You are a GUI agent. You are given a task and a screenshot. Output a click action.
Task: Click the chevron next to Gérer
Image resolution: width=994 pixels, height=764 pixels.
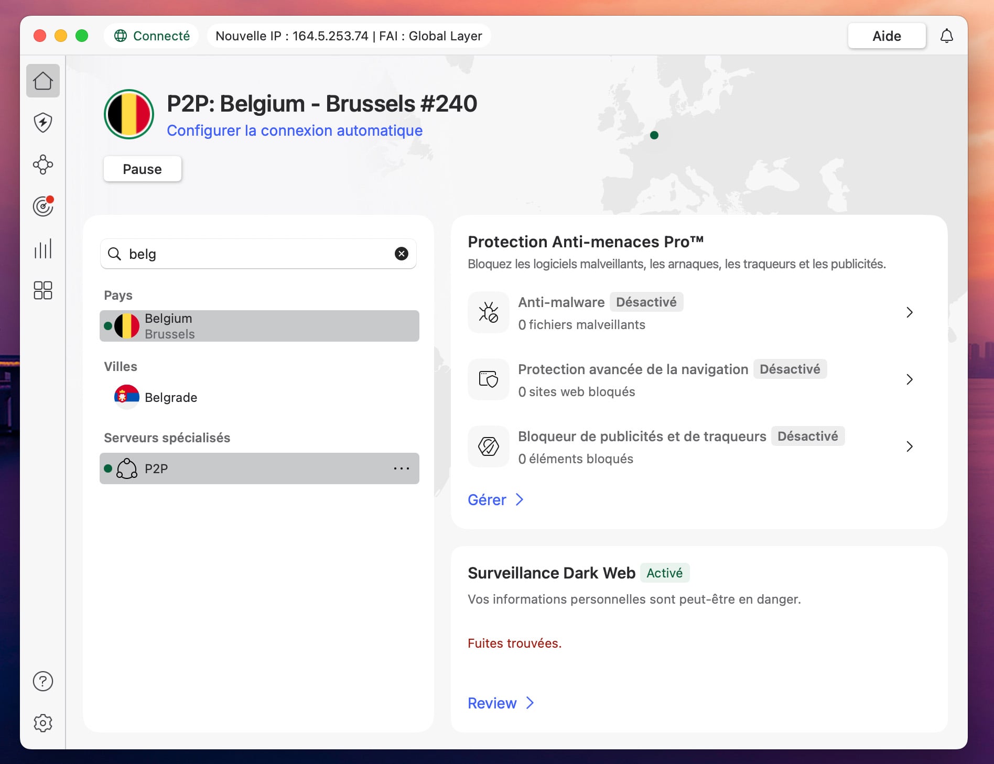[520, 500]
